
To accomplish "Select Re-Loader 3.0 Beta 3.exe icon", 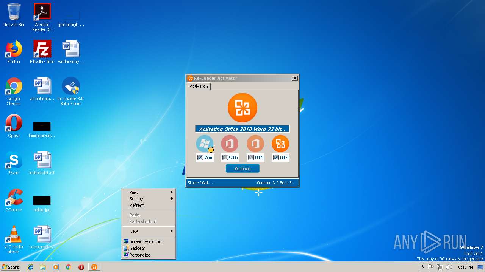I will tap(70, 91).
